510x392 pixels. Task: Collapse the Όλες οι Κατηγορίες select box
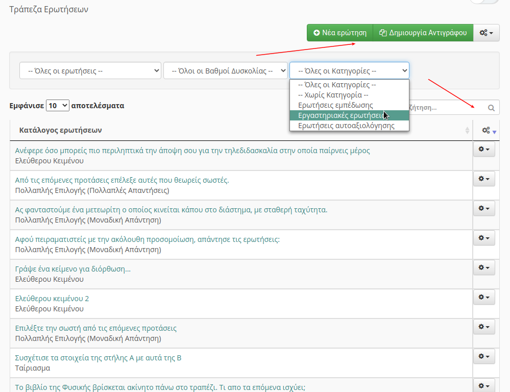click(349, 70)
